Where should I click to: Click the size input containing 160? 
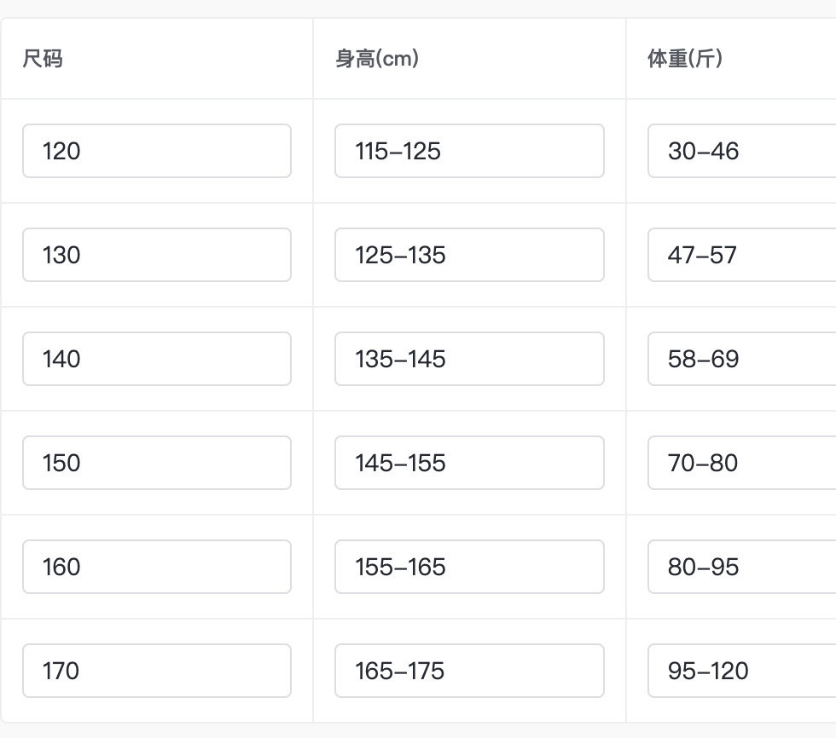click(x=156, y=567)
